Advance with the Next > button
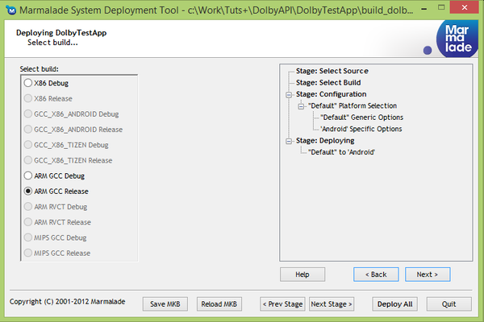The height and width of the screenshot is (322, 484). point(428,275)
